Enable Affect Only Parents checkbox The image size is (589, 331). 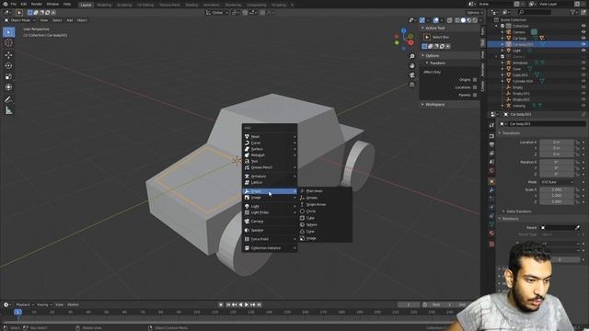pos(475,95)
